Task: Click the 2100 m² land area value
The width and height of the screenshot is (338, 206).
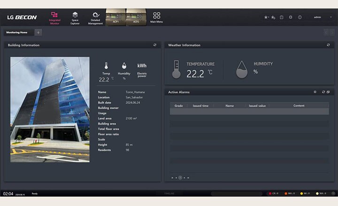Action: pyautogui.click(x=131, y=118)
